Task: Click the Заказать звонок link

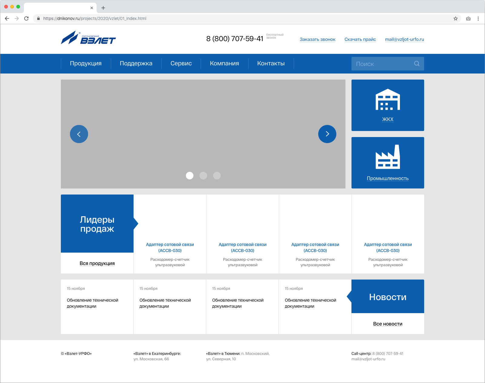Action: pos(317,39)
